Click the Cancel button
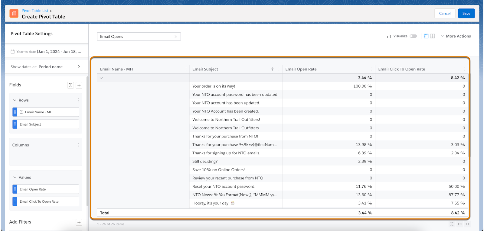 pyautogui.click(x=445, y=13)
